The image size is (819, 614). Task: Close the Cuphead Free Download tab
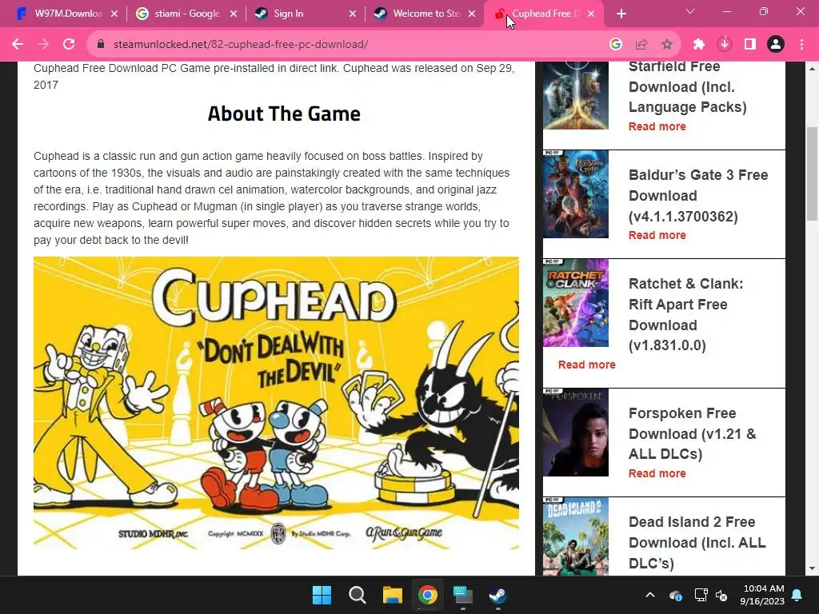[591, 14]
